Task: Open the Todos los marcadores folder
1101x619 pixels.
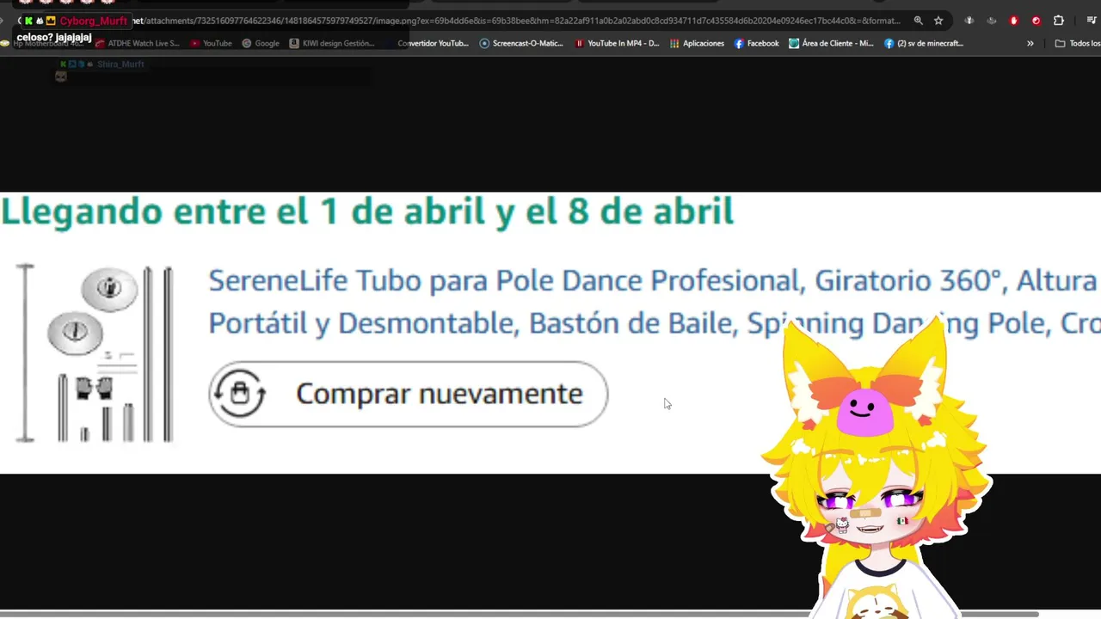Action: [1078, 43]
